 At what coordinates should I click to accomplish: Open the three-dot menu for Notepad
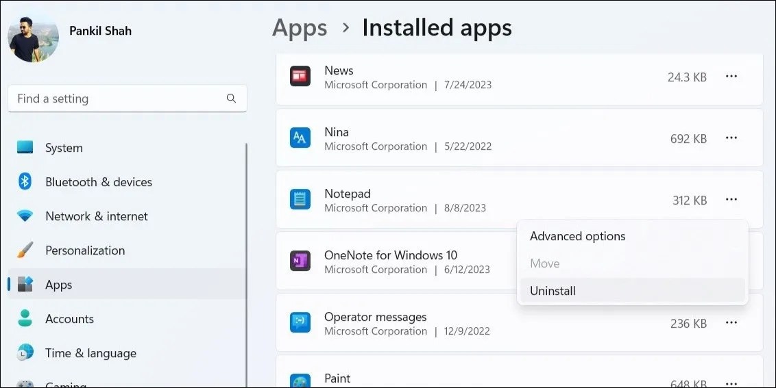coord(731,200)
